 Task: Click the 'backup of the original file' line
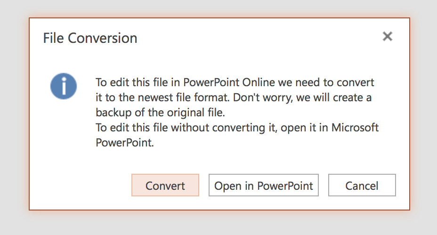160,113
